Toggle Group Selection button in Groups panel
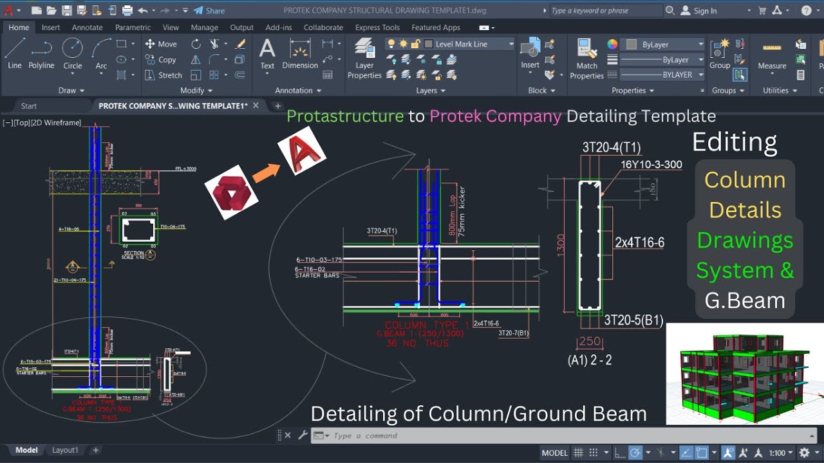 740,75
